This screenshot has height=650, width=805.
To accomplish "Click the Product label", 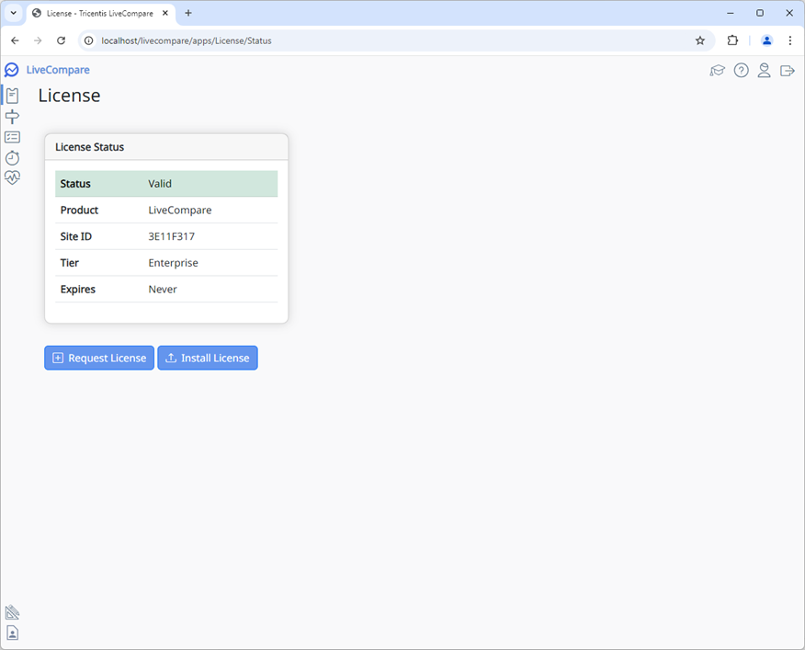I will [x=79, y=211].
